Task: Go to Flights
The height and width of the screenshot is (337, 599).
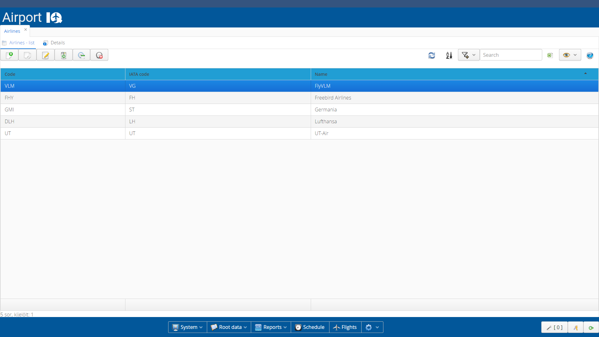Action: 345,327
